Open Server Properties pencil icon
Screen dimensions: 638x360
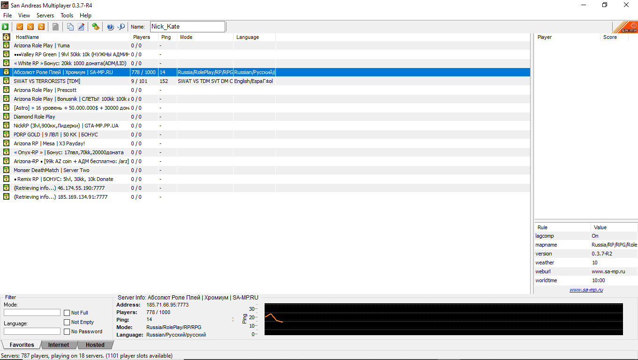[81, 27]
